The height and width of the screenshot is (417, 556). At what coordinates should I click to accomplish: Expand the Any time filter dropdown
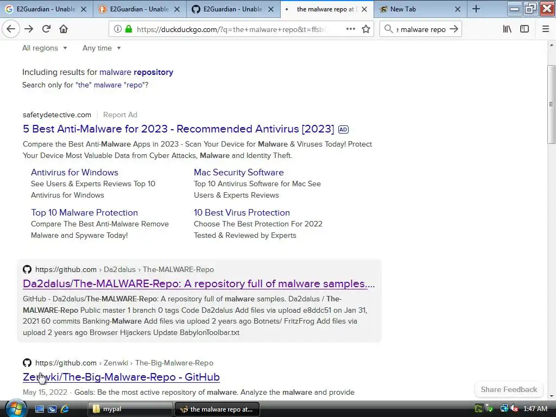[102, 48]
